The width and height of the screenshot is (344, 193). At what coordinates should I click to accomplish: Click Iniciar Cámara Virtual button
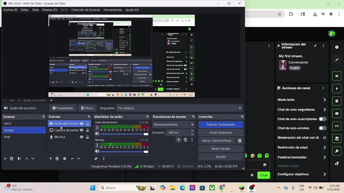(217, 141)
